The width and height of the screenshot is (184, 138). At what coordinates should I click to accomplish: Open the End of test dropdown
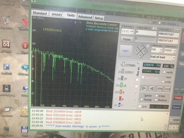pyautogui.click(x=163, y=57)
